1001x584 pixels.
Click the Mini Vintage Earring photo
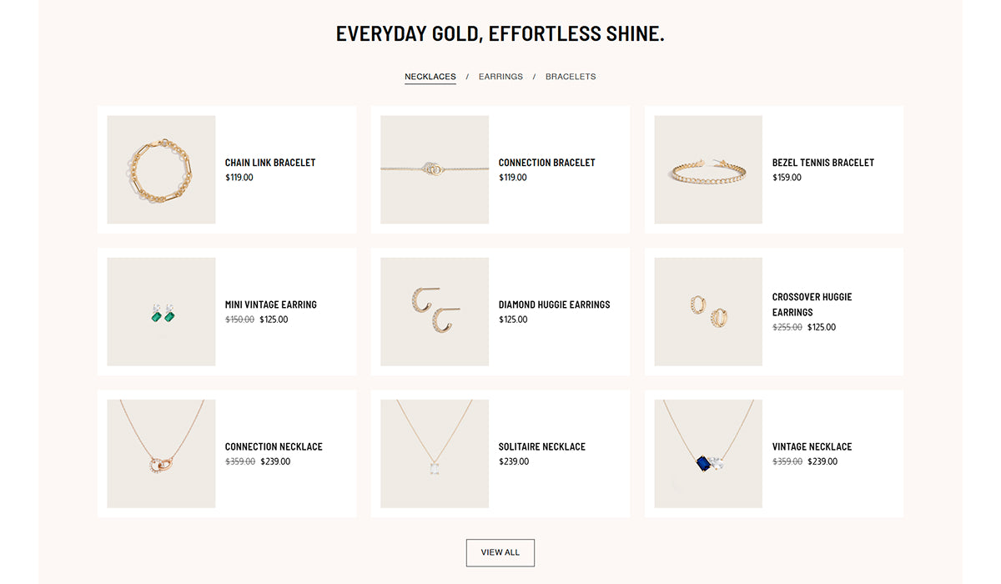(x=160, y=311)
